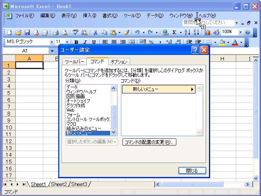
Task: Click the Currency style icon
Action: point(143,42)
